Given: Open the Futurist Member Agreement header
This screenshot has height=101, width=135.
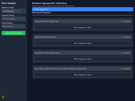Looking at the screenshot, I should click(x=82, y=21).
